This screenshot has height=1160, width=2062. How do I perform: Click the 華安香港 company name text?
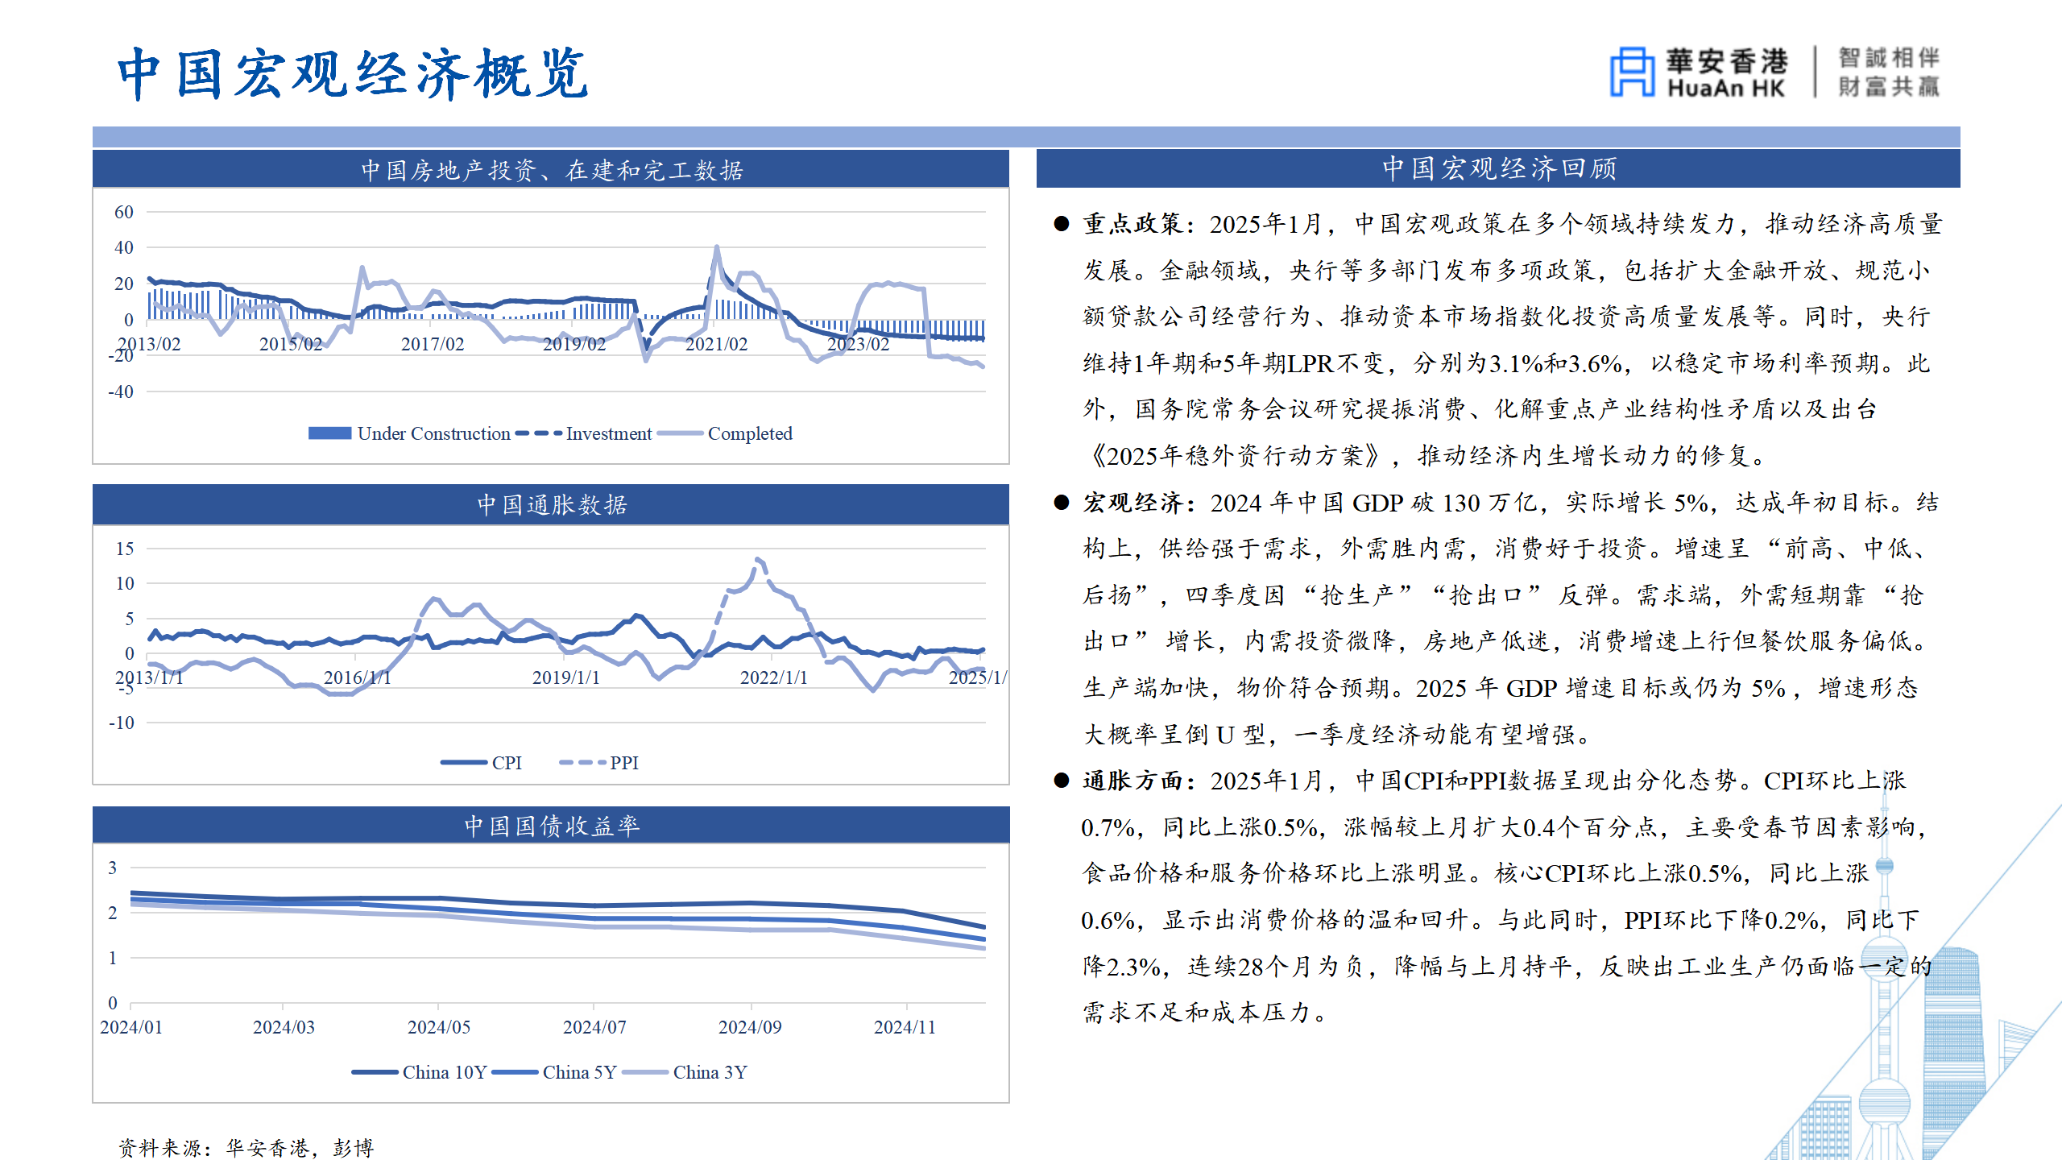(1727, 60)
